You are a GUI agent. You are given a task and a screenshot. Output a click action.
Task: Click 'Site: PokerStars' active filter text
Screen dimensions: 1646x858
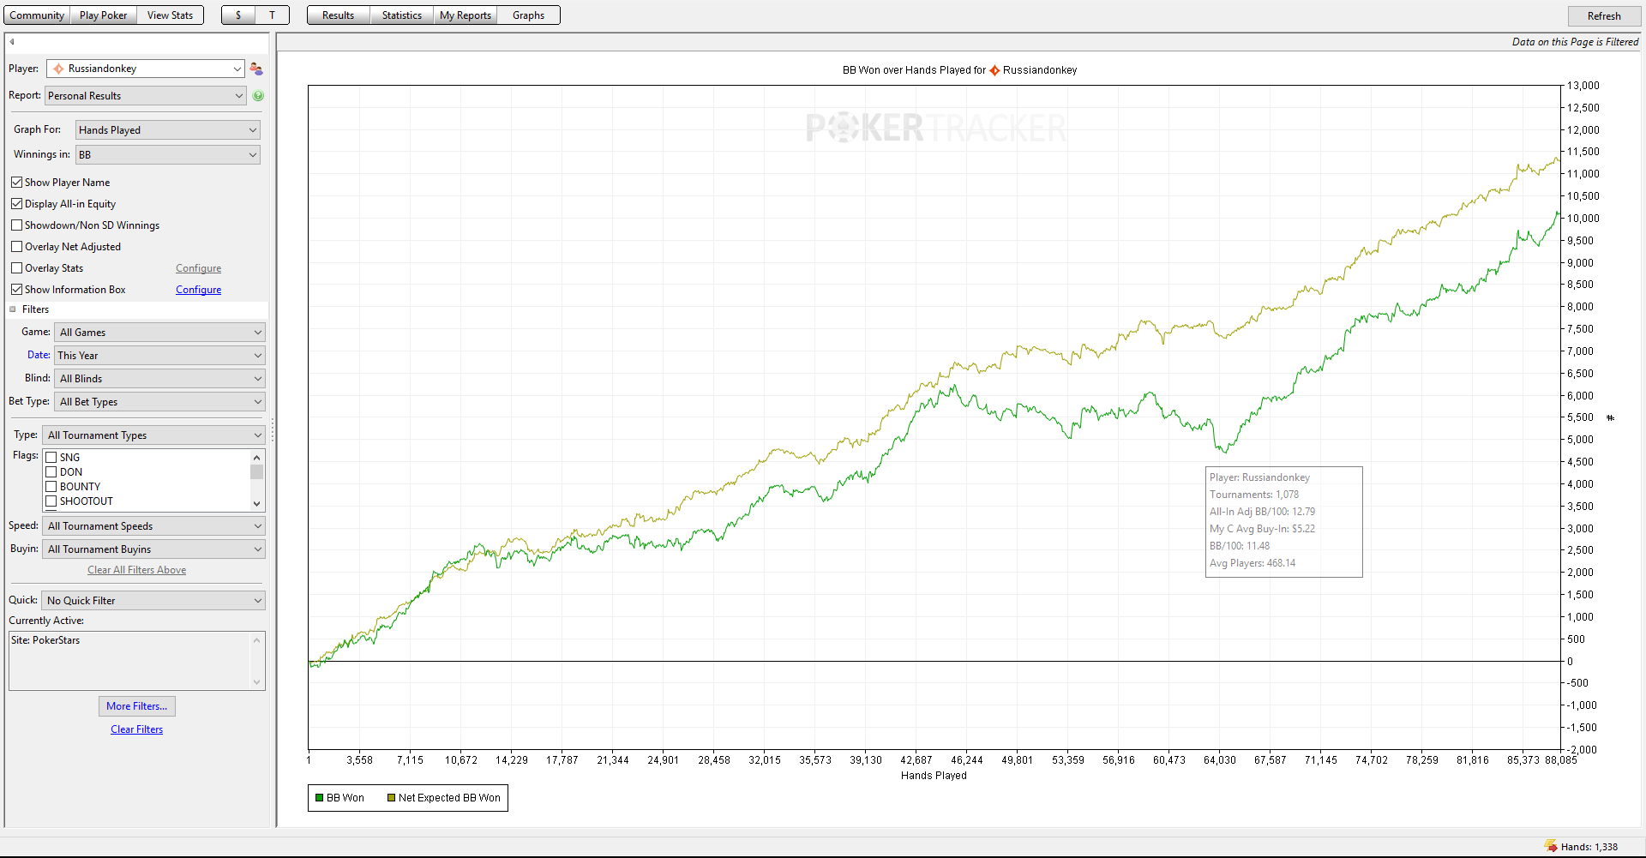pos(45,640)
